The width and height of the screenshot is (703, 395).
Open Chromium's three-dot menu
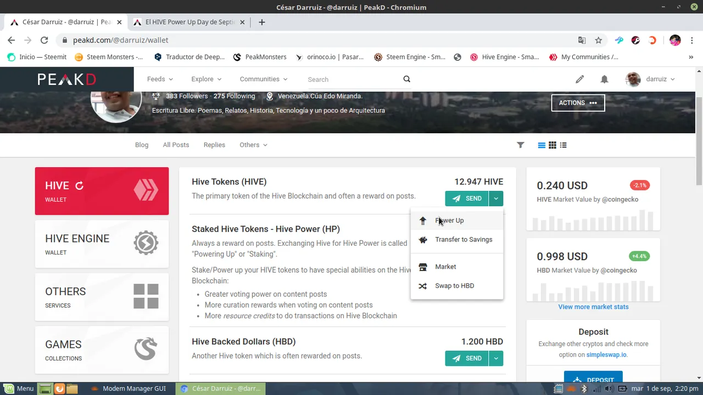[x=691, y=40]
